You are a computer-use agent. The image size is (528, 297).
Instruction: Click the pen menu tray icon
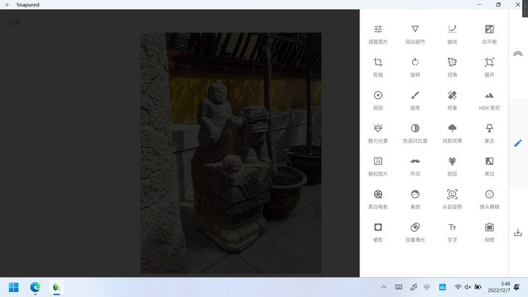point(414,287)
